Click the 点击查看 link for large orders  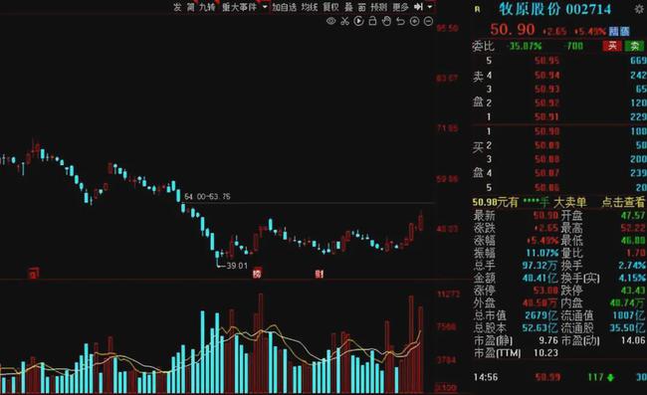click(x=623, y=202)
